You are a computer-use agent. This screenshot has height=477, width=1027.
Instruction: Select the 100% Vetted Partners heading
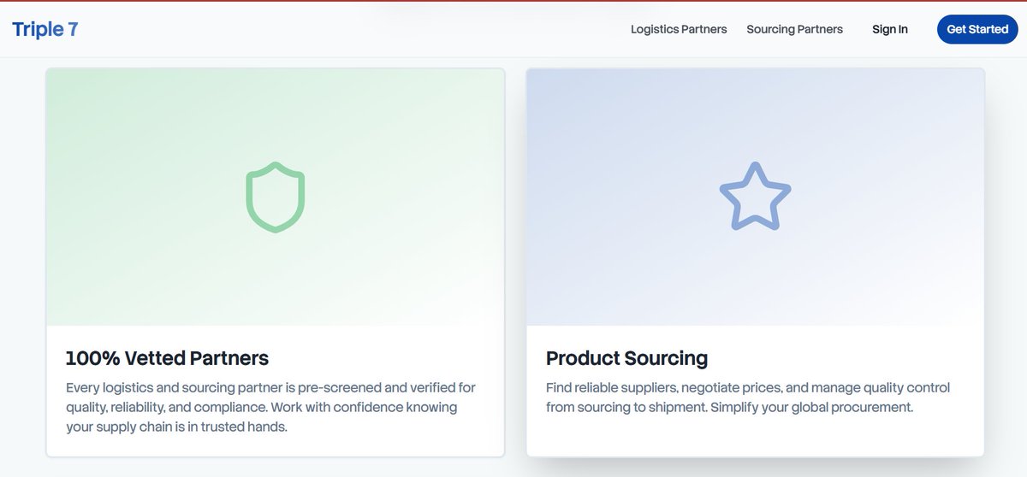click(x=168, y=357)
